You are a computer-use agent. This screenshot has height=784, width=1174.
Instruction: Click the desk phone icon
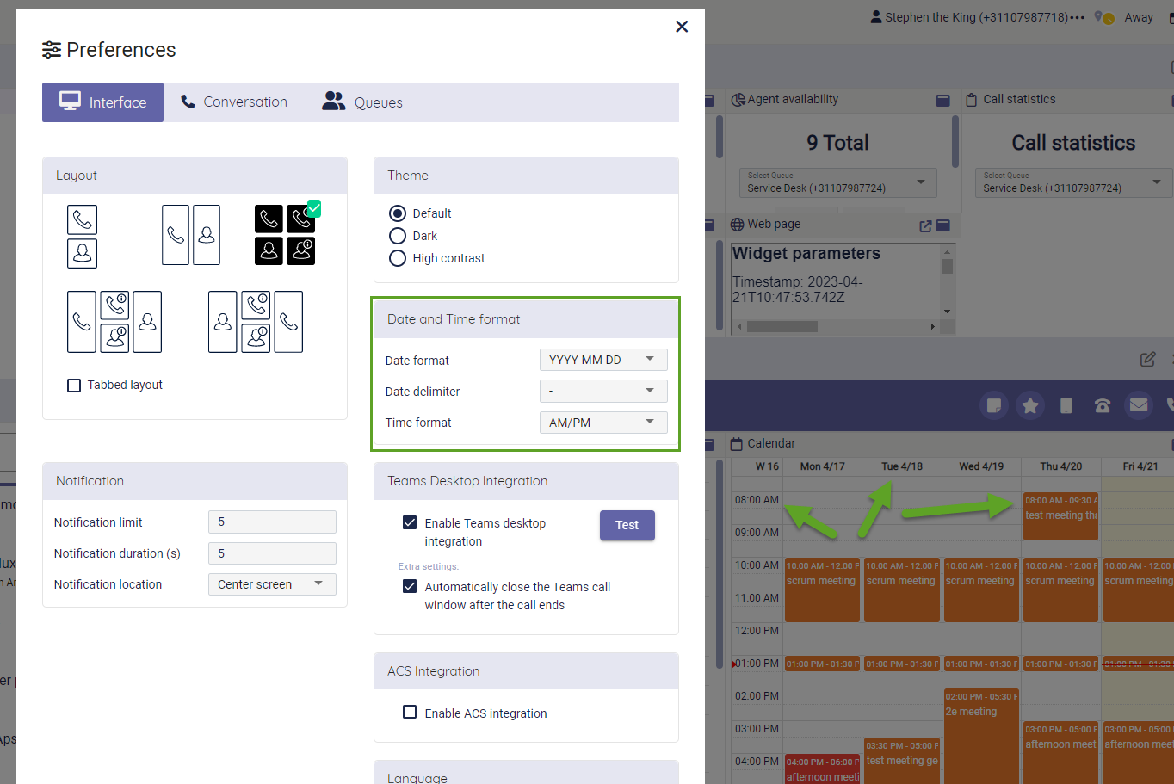[1102, 406]
